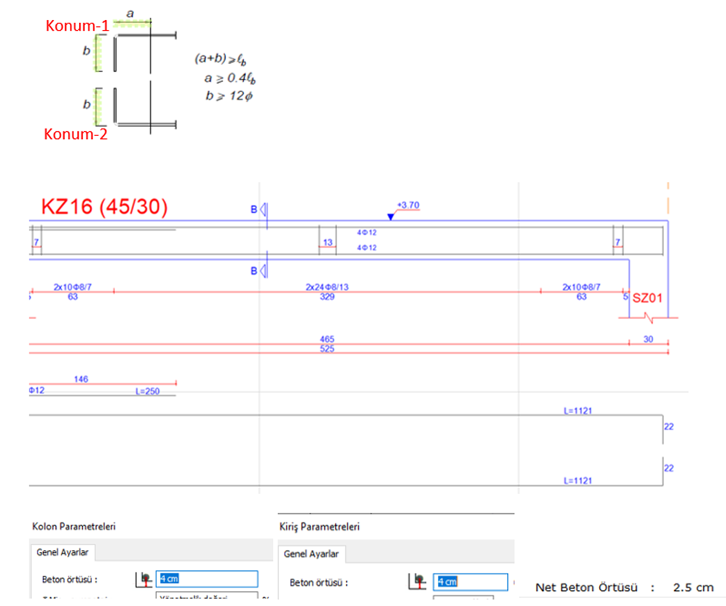The width and height of the screenshot is (726, 606).
Task: Select the KZ16 (45/30) beam label
Action: [x=104, y=206]
